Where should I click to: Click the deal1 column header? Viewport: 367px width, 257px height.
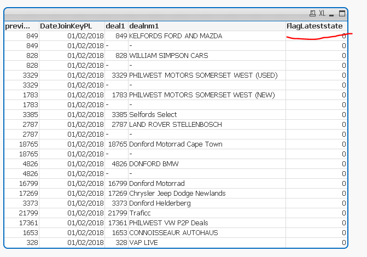[x=116, y=26]
